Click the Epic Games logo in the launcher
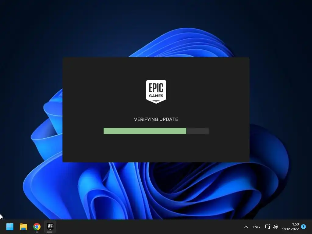Image resolution: width=312 pixels, height=234 pixels. pos(156,92)
